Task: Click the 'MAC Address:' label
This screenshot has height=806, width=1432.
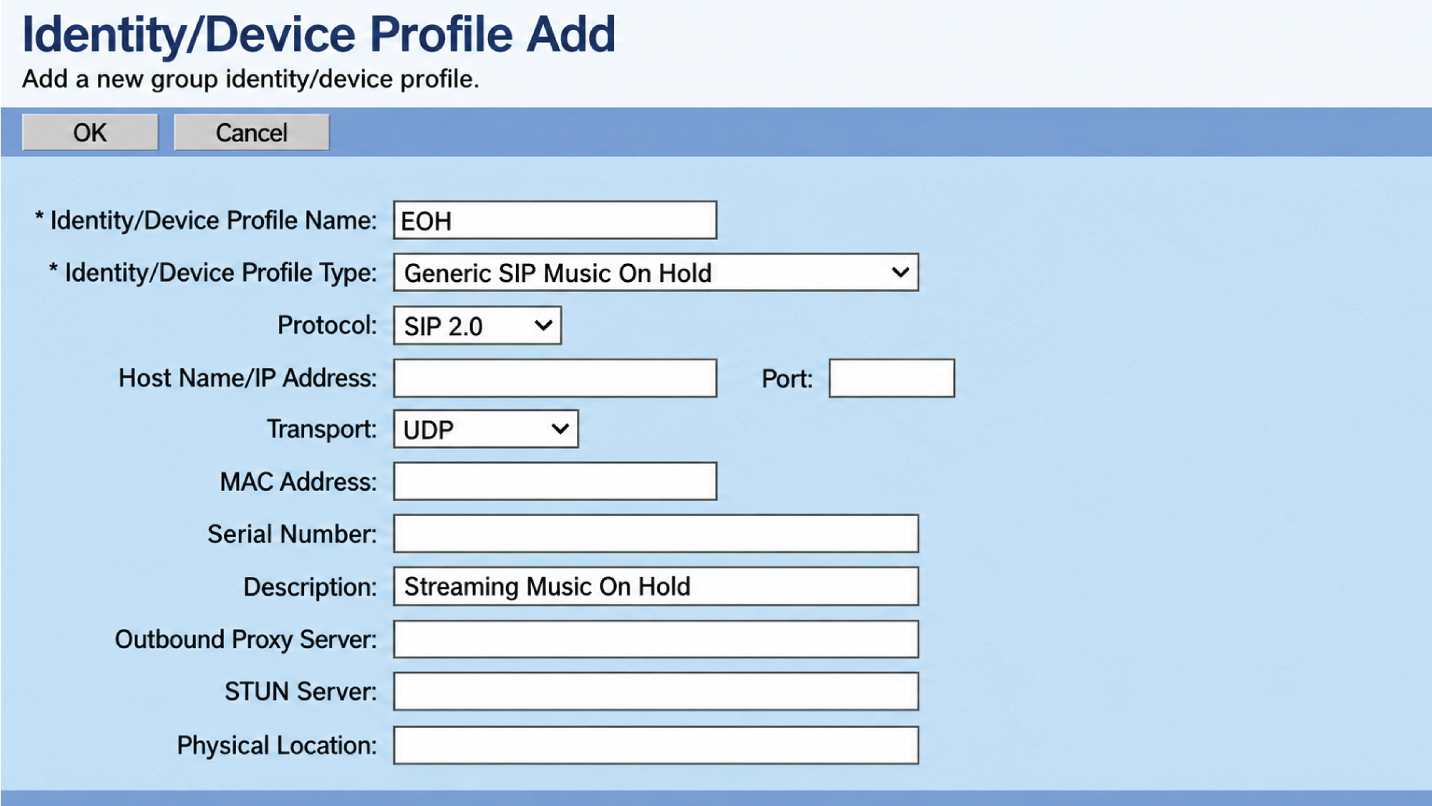Action: pyautogui.click(x=298, y=482)
